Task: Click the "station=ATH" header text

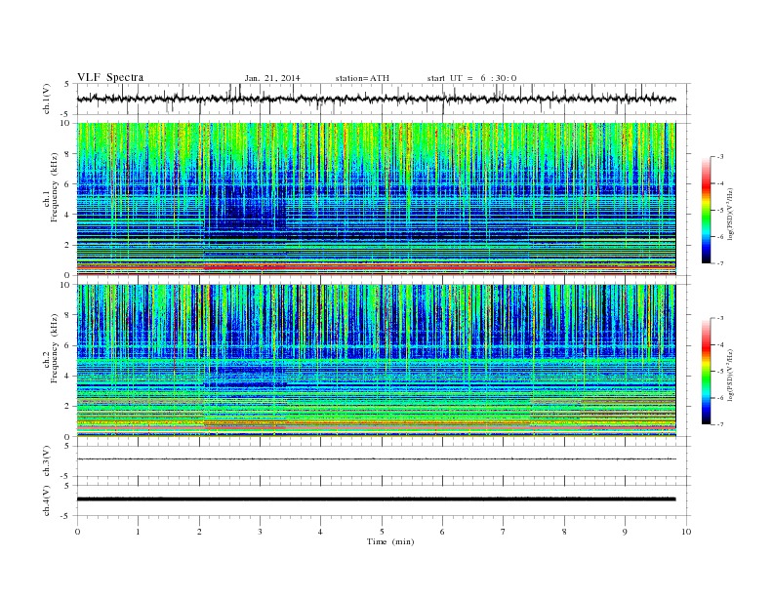Action: click(x=362, y=78)
